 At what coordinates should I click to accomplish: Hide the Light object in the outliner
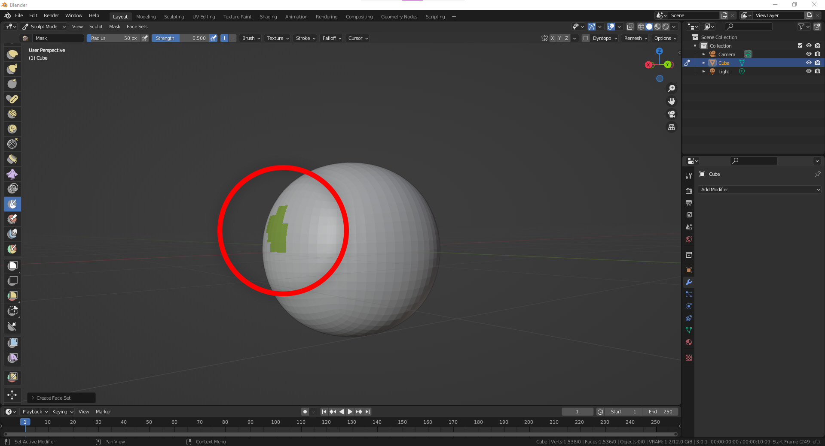pyautogui.click(x=809, y=71)
